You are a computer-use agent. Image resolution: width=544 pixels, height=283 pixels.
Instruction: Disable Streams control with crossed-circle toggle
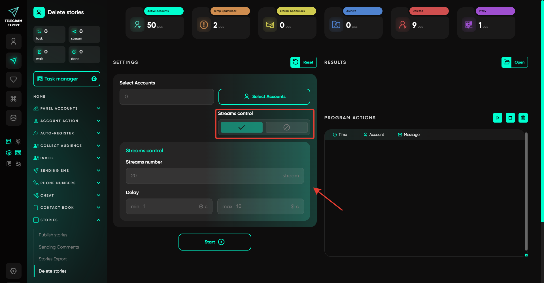point(286,127)
